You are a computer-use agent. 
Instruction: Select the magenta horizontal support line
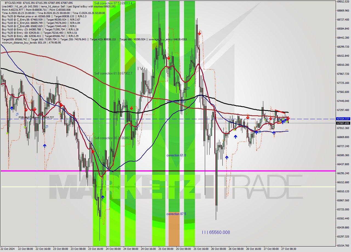[x=168, y=171]
